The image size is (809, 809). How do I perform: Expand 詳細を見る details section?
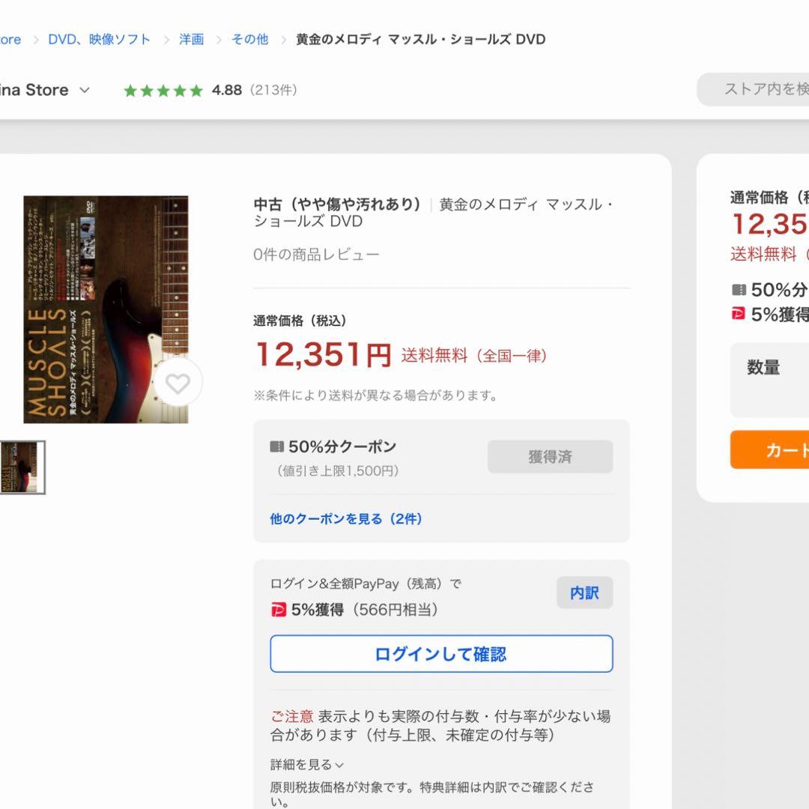(x=307, y=764)
